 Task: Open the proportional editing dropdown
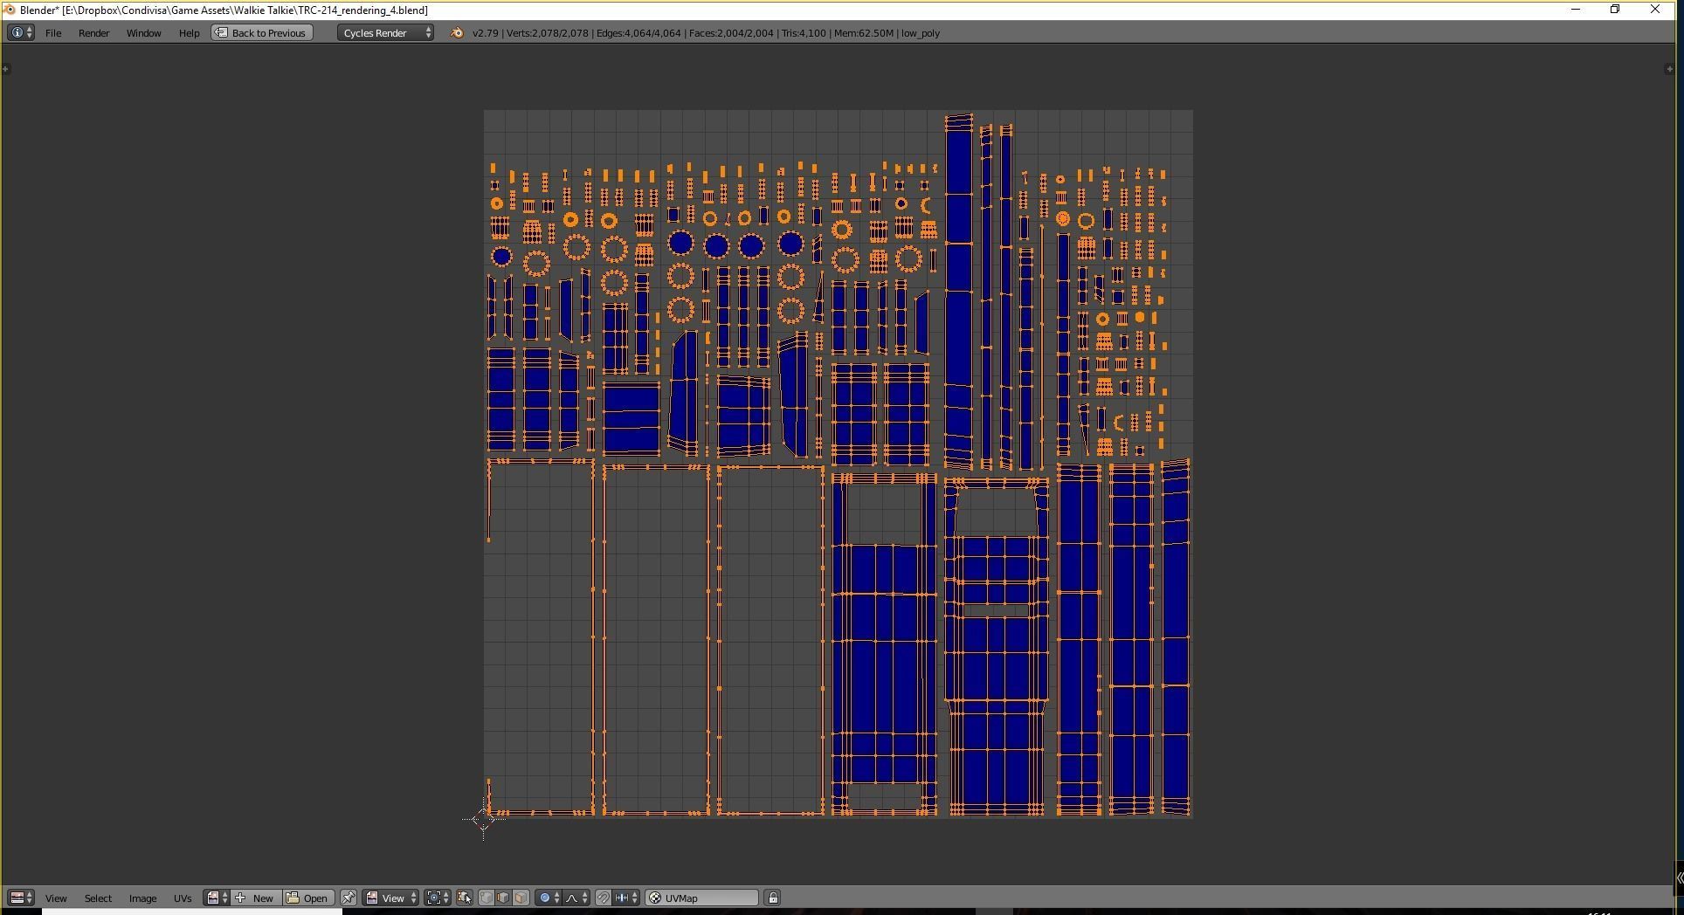coord(549,898)
